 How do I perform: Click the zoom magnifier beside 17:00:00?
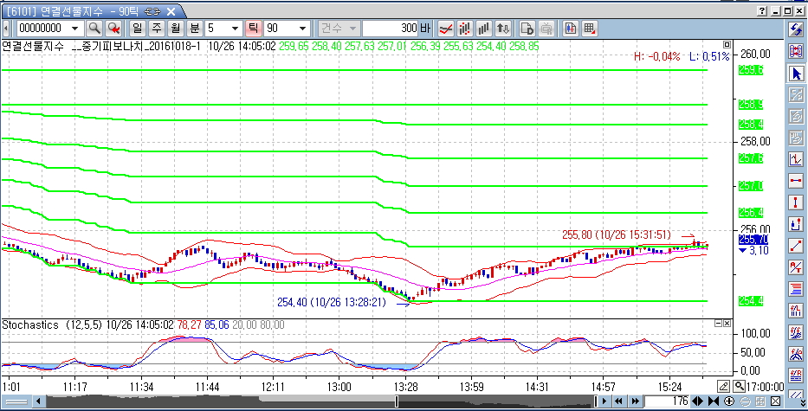point(739,386)
